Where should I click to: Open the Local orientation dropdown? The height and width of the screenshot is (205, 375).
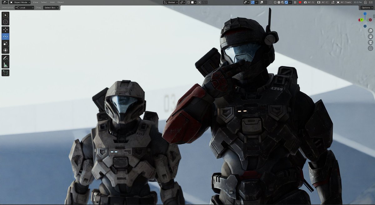(24, 7)
